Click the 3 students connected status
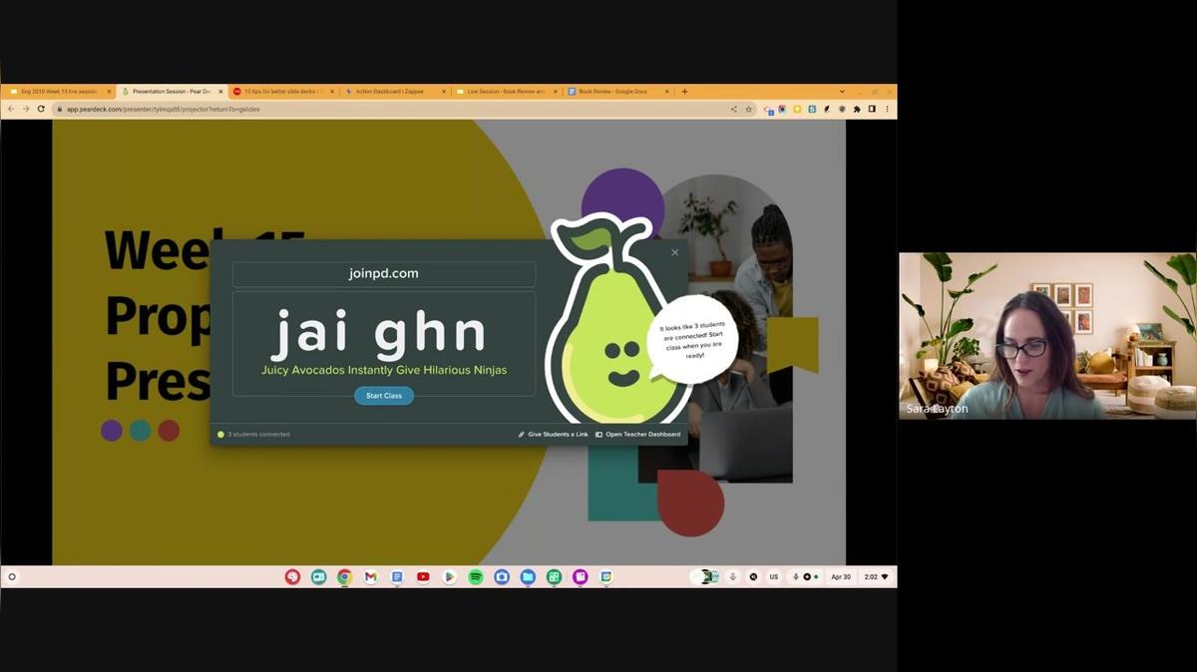Viewport: 1197px width, 672px height. pyautogui.click(x=254, y=435)
